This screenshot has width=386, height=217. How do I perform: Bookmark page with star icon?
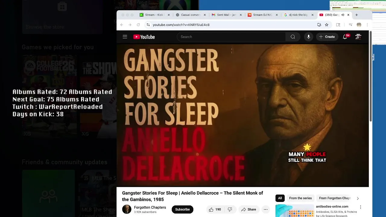[327, 25]
